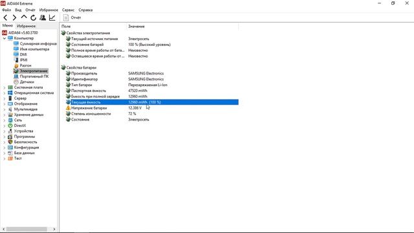Open the Справка menu
Viewport: 414px width, 233px height.
(x=85, y=10)
